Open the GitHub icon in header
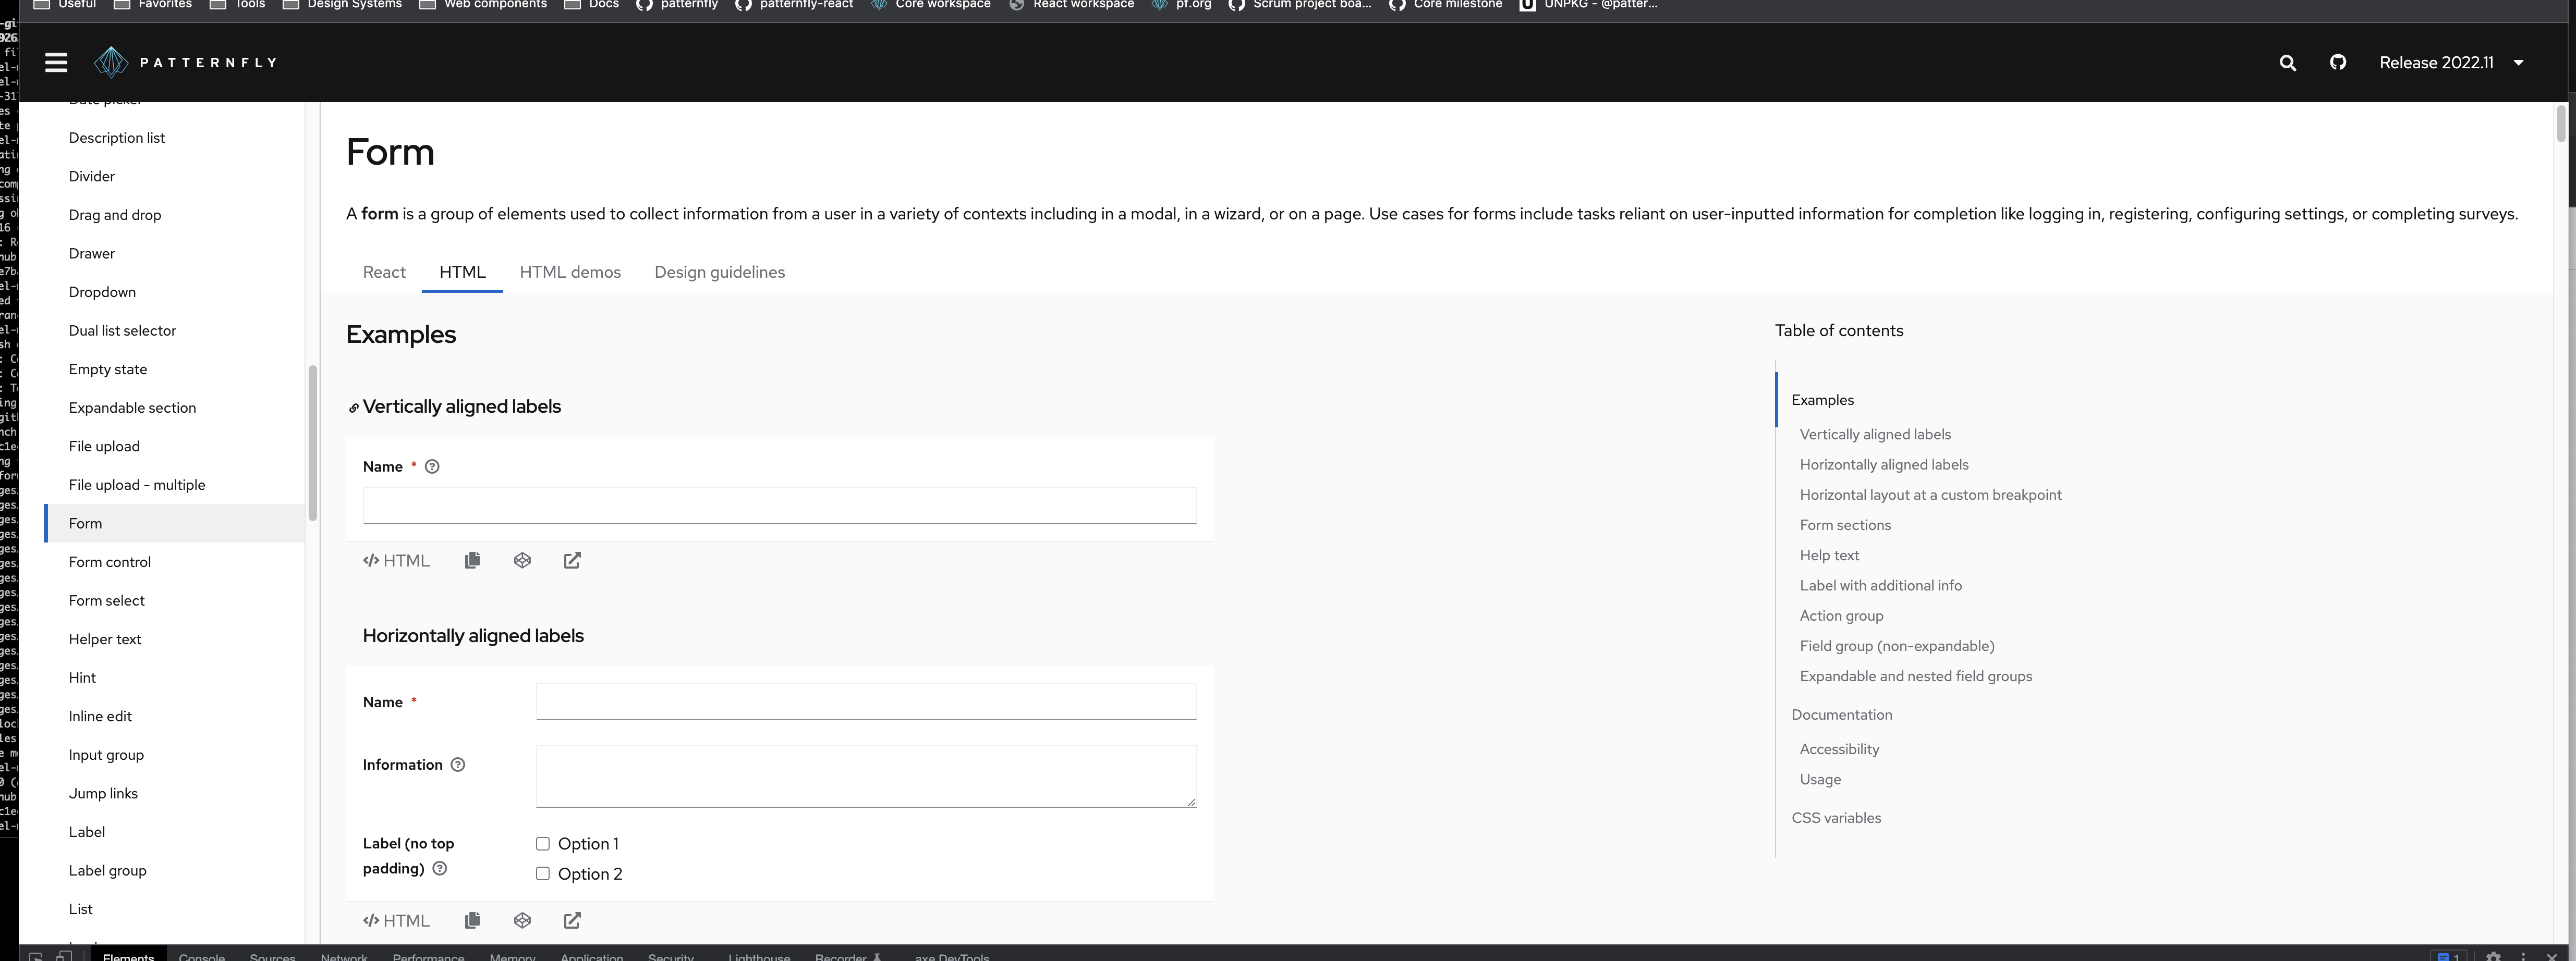 click(2338, 63)
